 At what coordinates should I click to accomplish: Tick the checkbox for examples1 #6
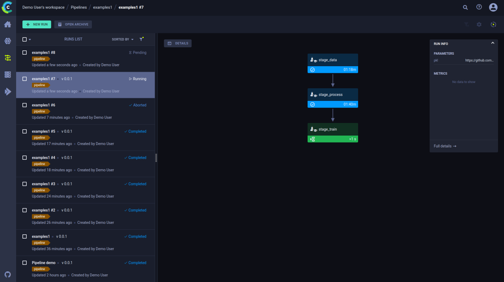tap(25, 105)
